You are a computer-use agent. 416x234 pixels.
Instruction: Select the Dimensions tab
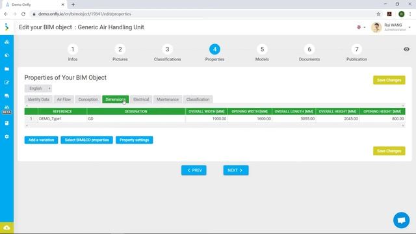point(116,99)
